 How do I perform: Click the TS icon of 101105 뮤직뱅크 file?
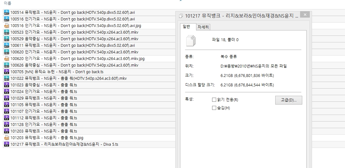[x=7, y=105]
